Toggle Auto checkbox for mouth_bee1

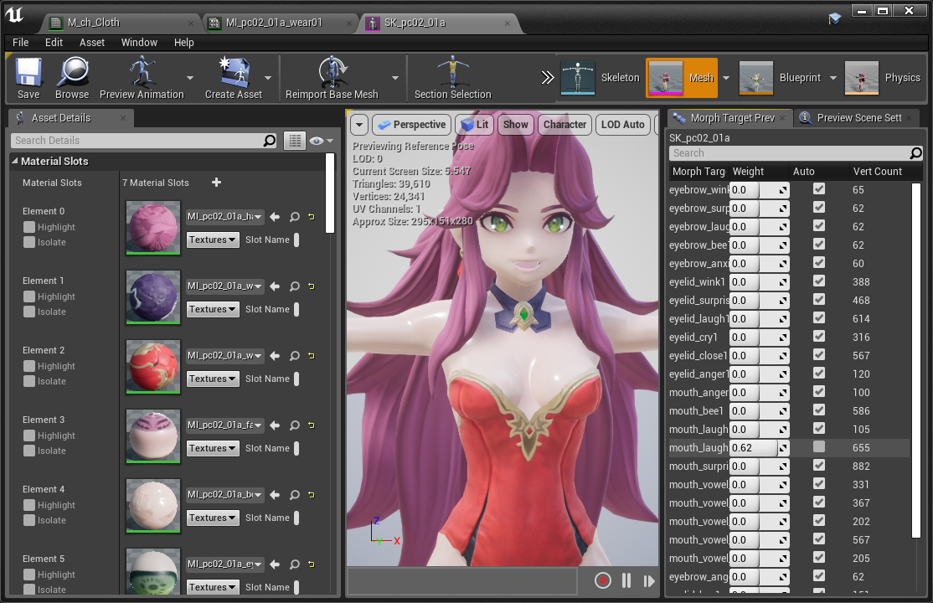[819, 410]
